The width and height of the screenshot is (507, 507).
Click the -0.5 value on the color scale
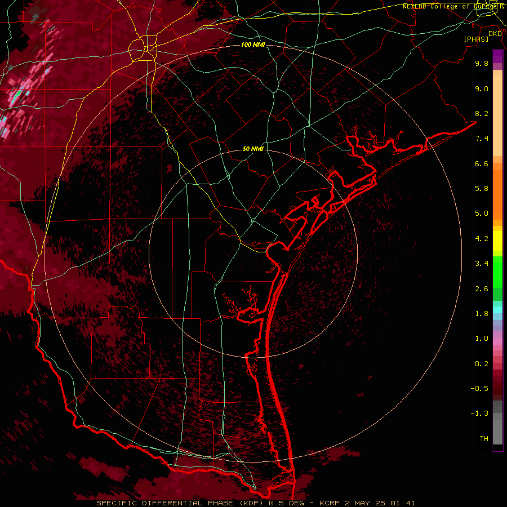[x=479, y=389]
